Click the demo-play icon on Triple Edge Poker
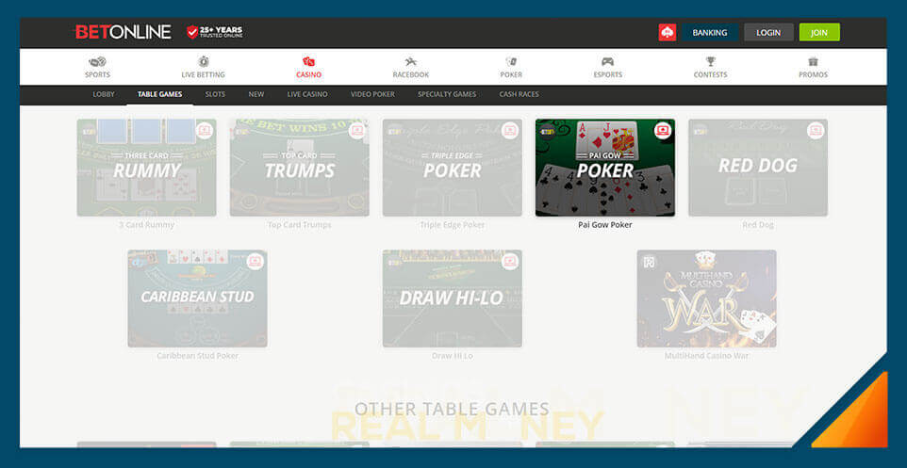The height and width of the screenshot is (468, 907). [x=510, y=131]
